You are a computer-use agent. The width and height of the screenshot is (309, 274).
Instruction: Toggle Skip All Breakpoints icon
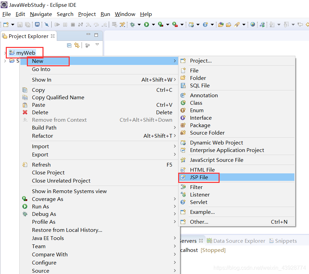pos(47,24)
